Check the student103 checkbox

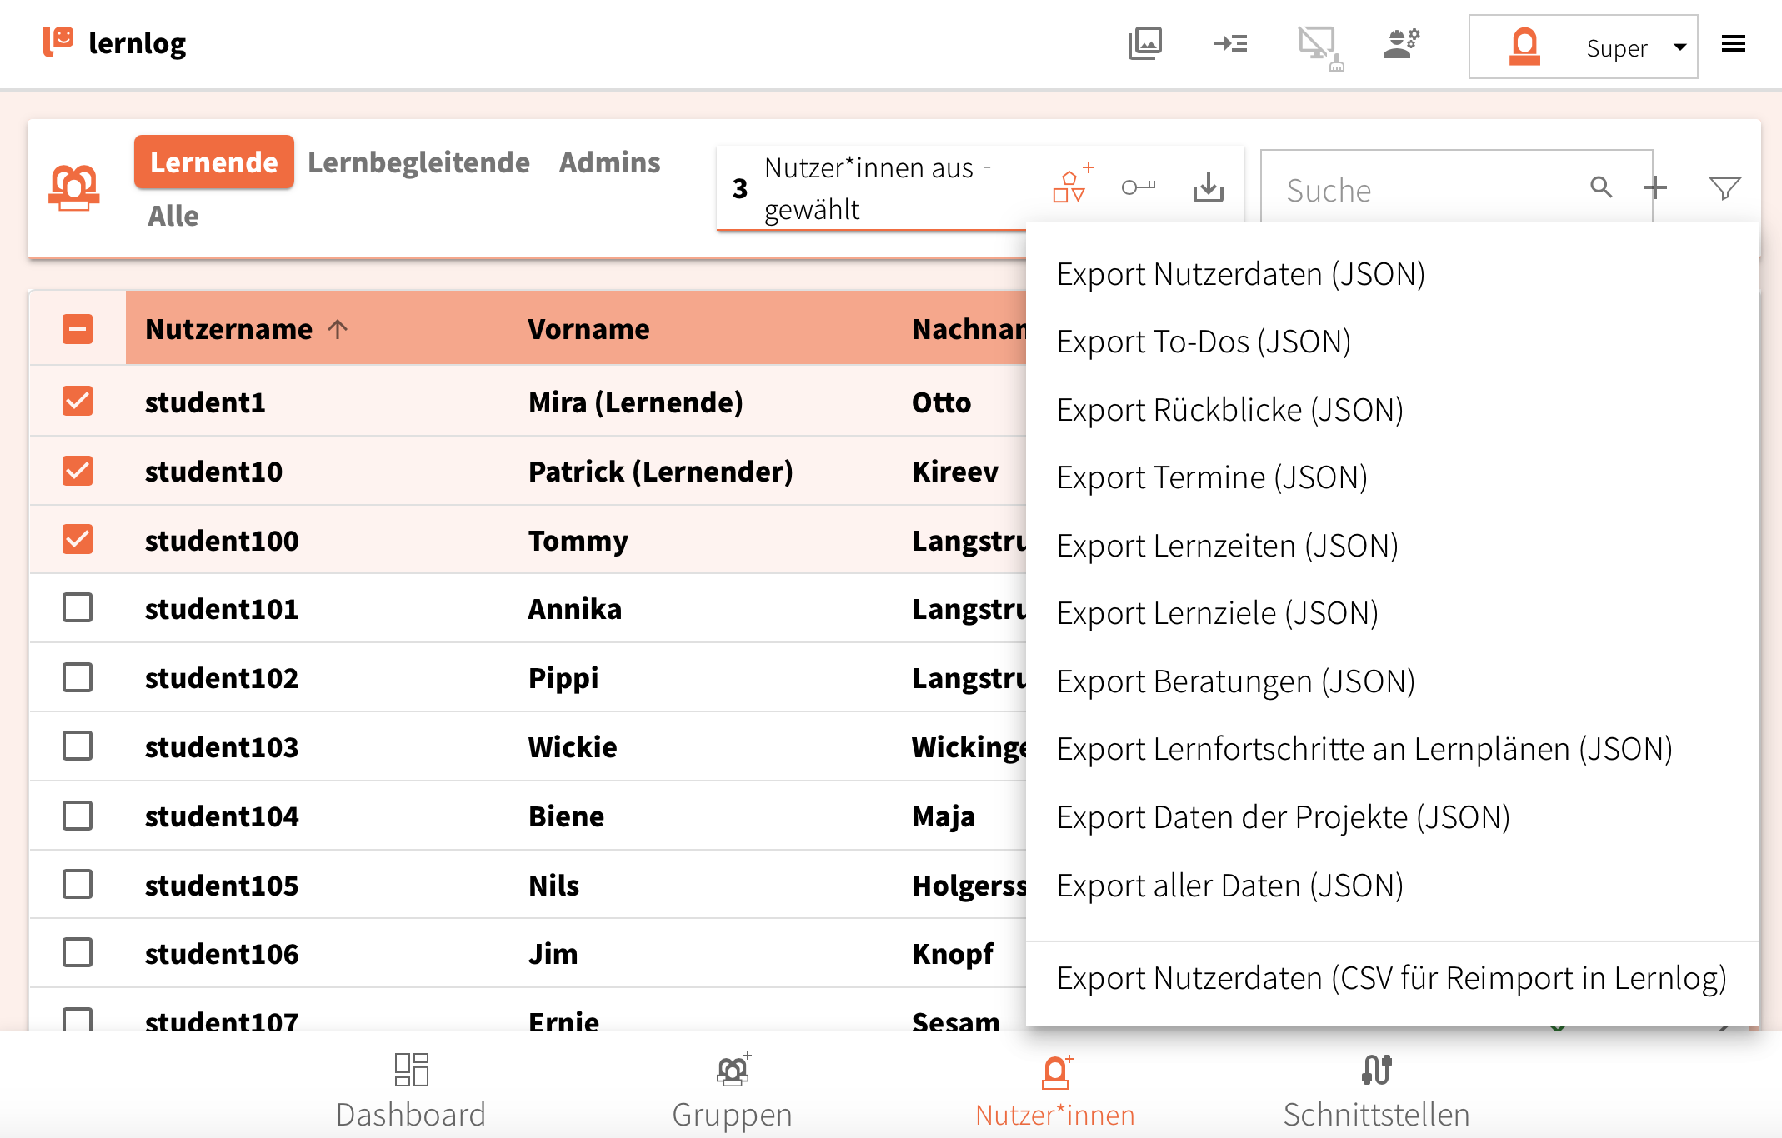78,746
